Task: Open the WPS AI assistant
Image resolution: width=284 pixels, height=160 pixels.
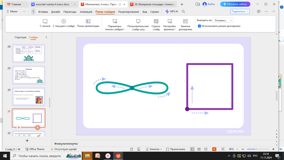Action: pos(172,11)
